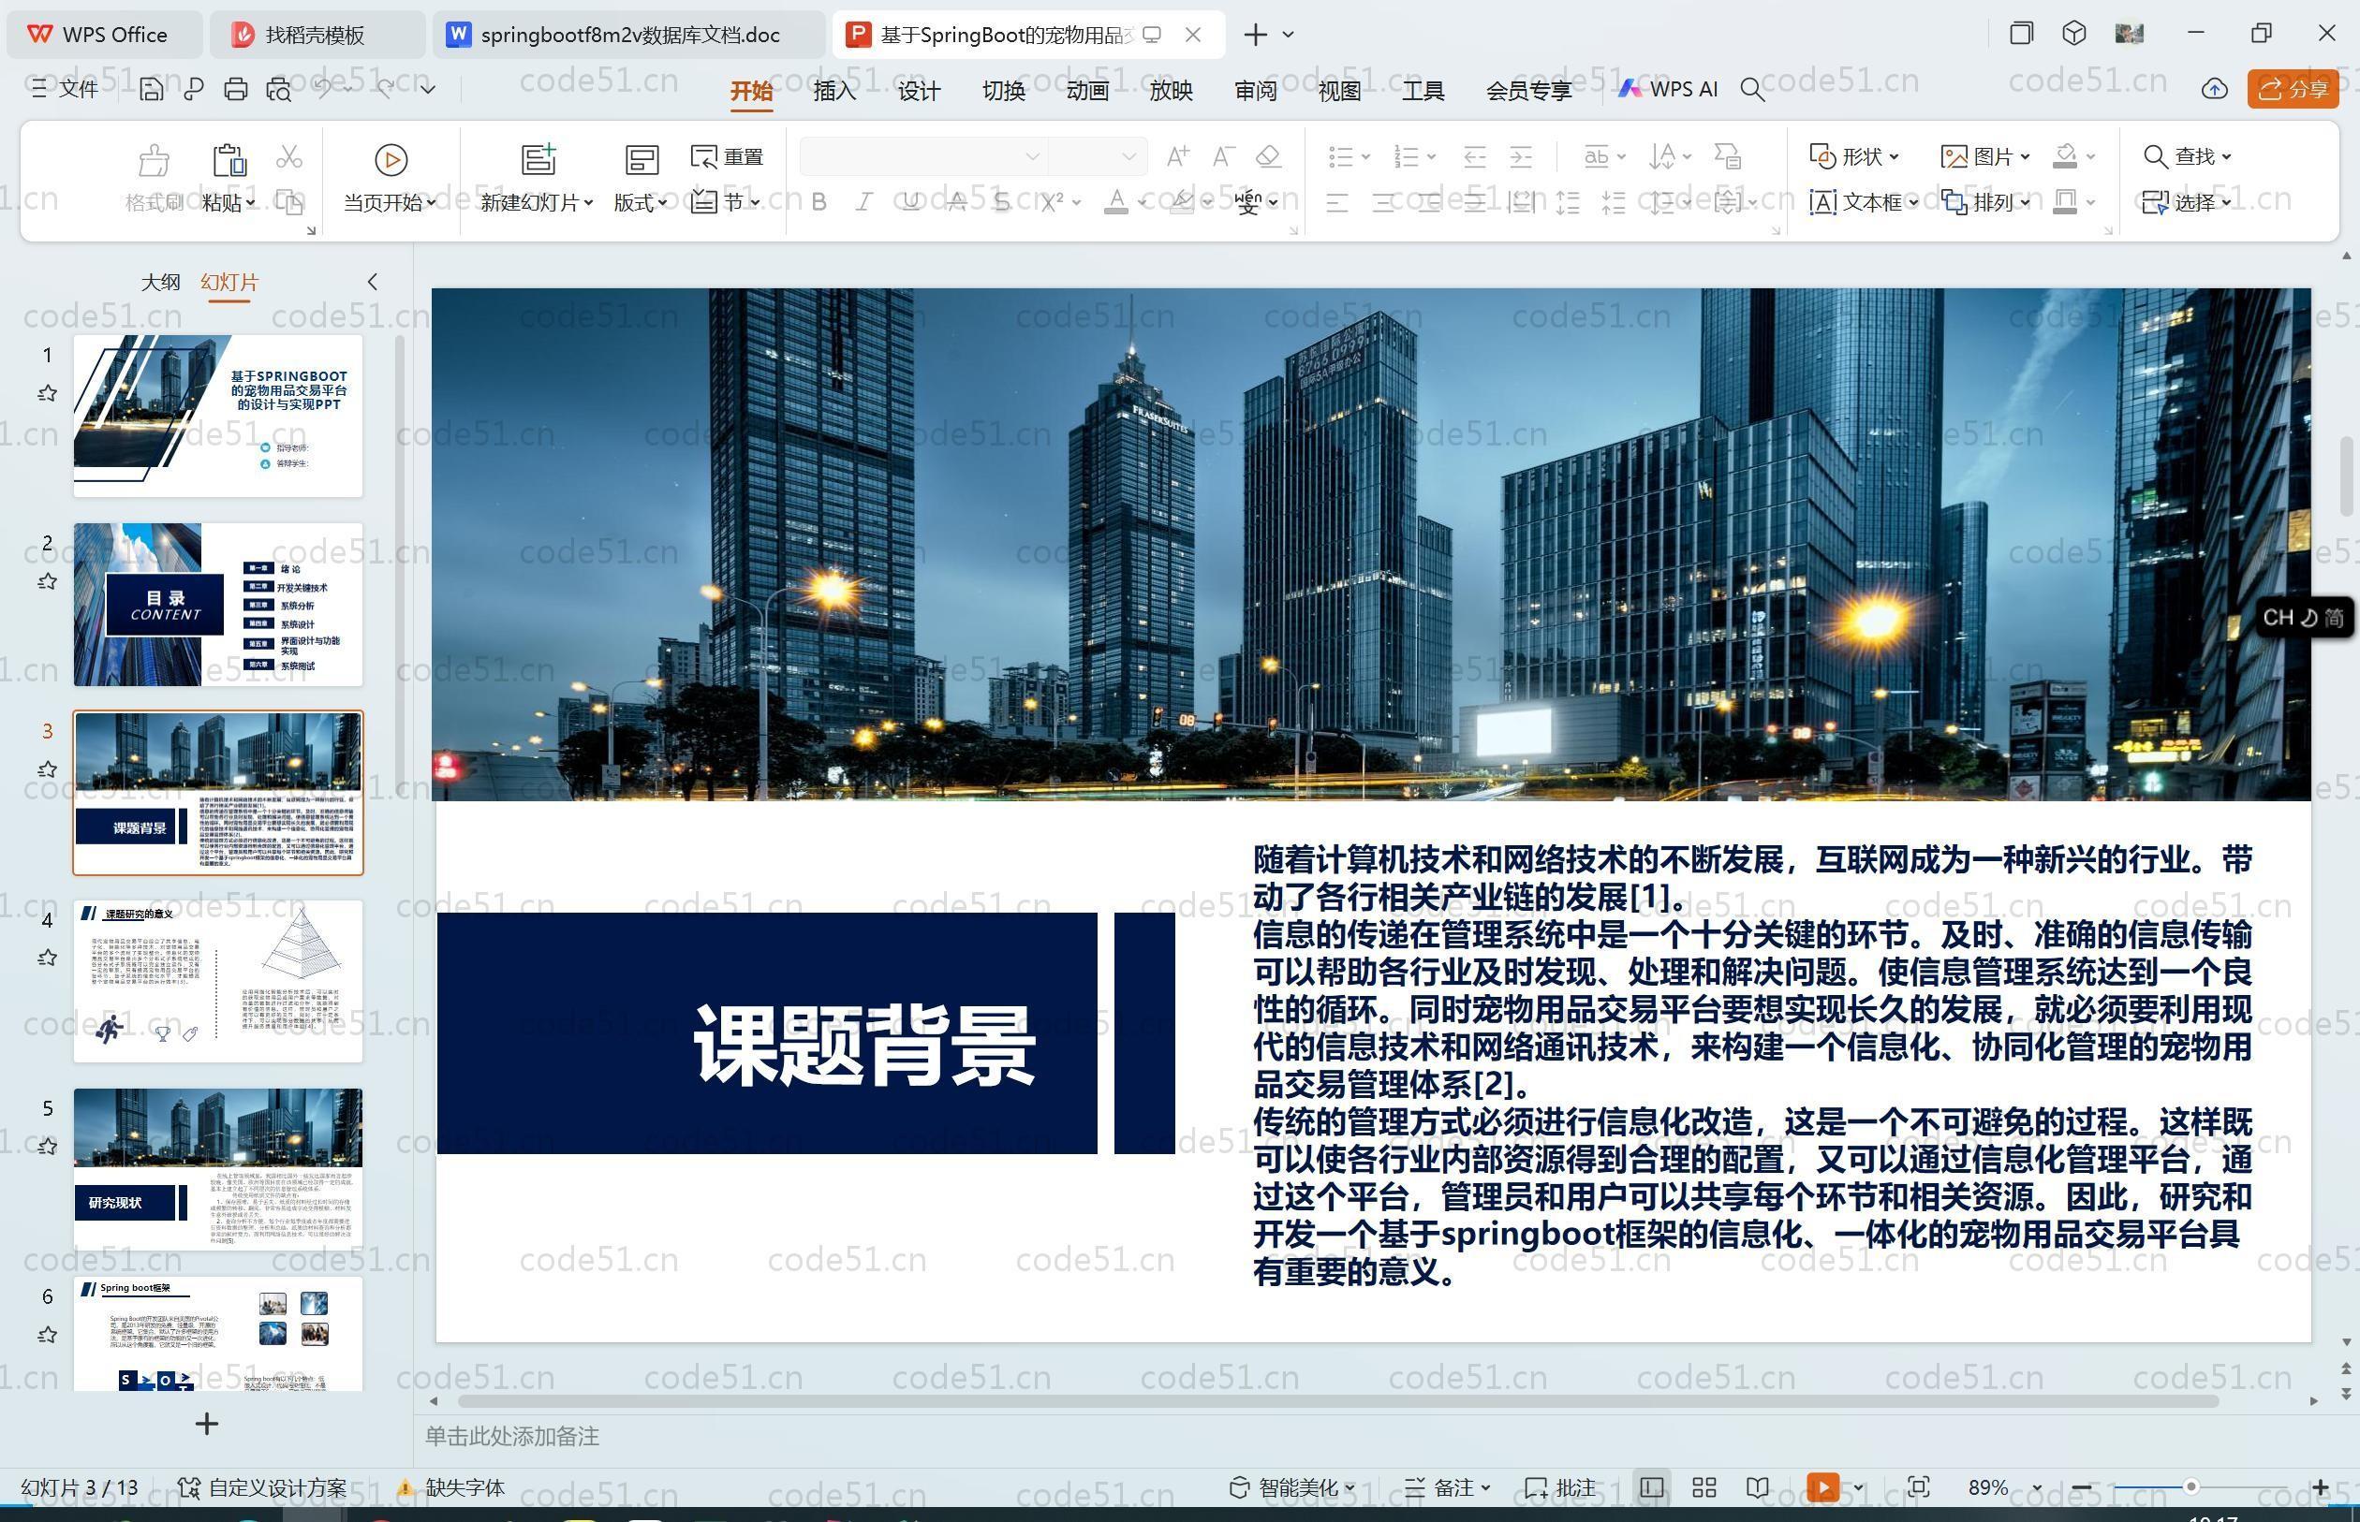Open the 文件 file menu
The image size is (2360, 1522).
pyautogui.click(x=66, y=90)
